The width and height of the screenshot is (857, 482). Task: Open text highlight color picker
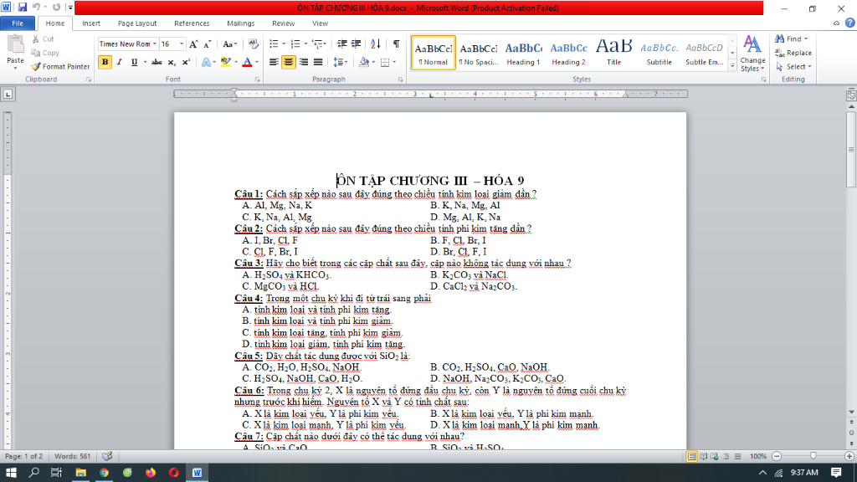(x=236, y=62)
